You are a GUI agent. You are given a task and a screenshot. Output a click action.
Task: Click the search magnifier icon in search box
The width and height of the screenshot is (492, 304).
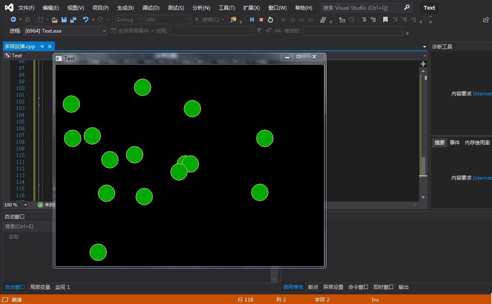click(x=407, y=7)
